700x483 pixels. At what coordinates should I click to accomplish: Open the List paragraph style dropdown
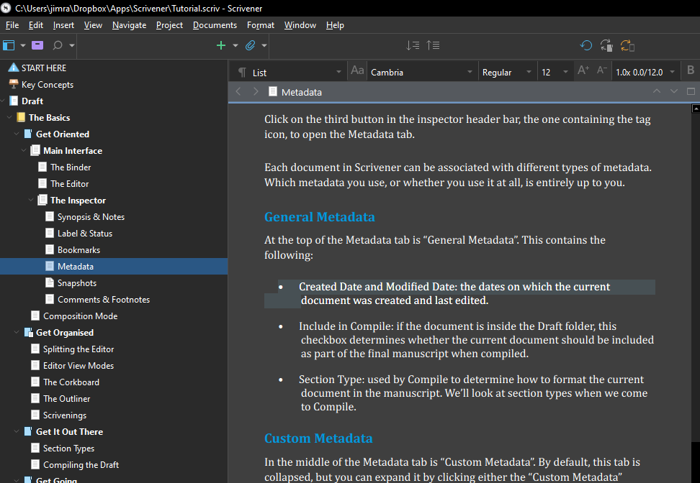297,72
